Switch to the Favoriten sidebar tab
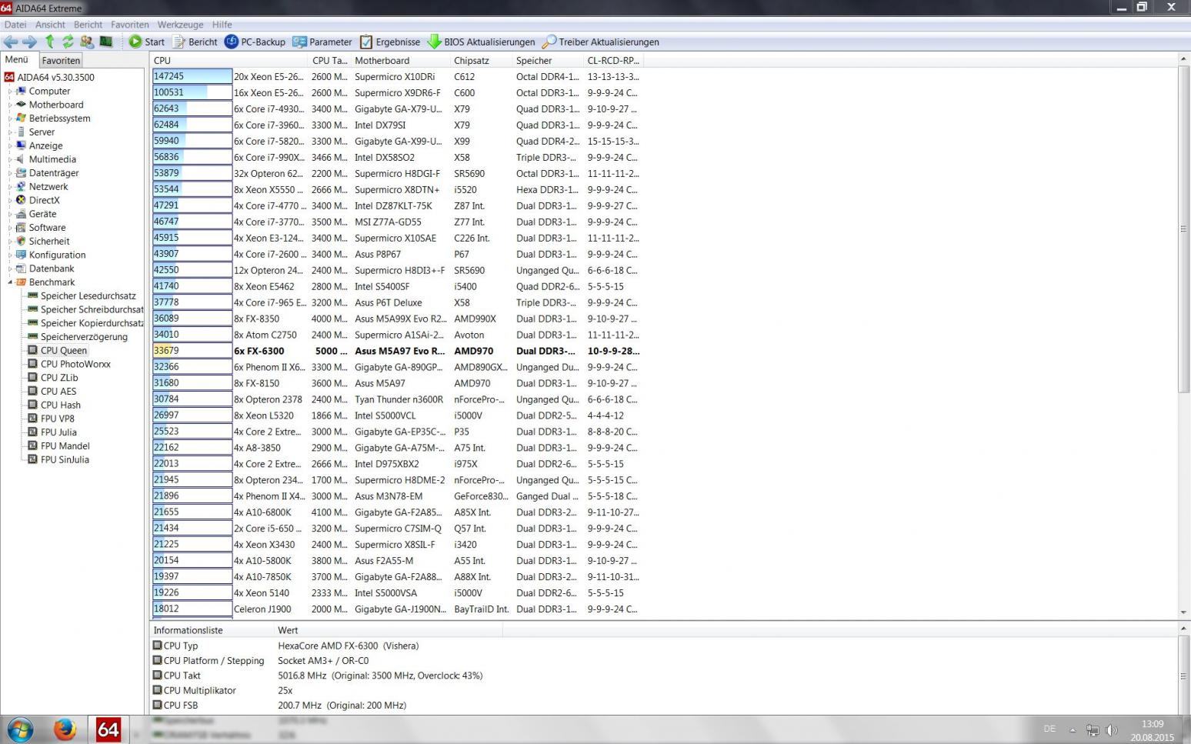 pos(61,60)
